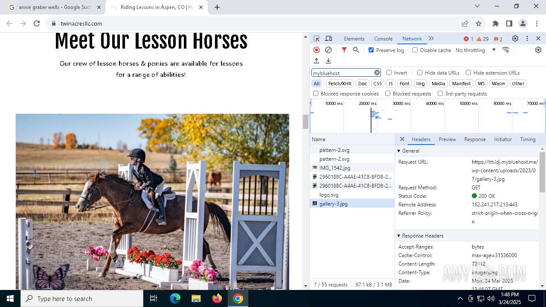This screenshot has height=307, width=546.
Task: Enable Hide extension URLs checkbox
Action: [468, 72]
